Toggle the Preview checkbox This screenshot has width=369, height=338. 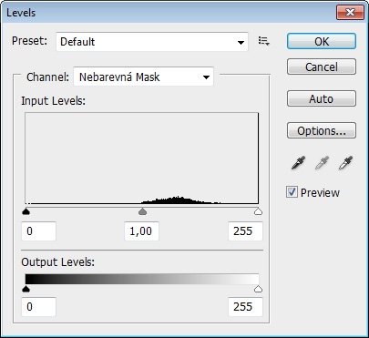[292, 192]
